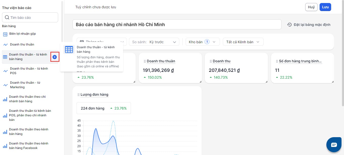Click the report library sidebar scrollbar
The width and height of the screenshot is (344, 155).
(62, 20)
